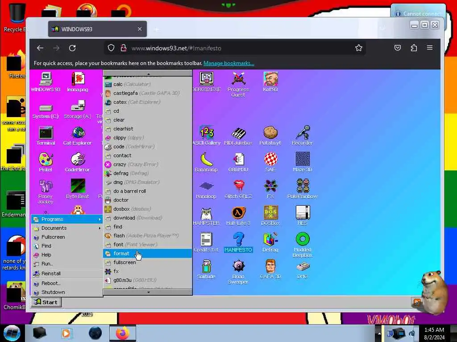Image resolution: width=457 pixels, height=342 pixels.
Task: Choose flash (Adobe Pizza Player) entry
Action: pyautogui.click(x=147, y=236)
